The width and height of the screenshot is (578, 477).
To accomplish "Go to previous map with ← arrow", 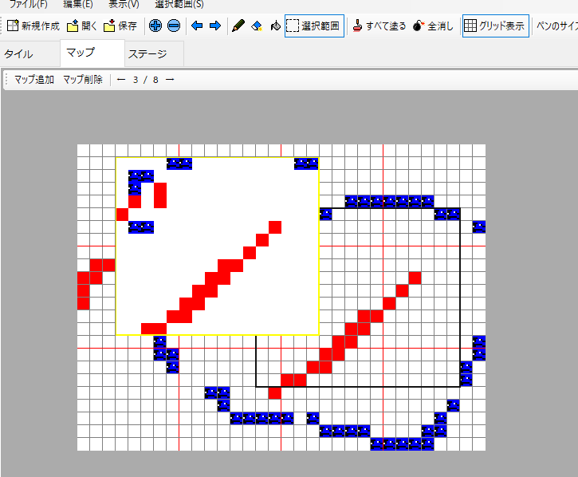I will click(x=121, y=80).
